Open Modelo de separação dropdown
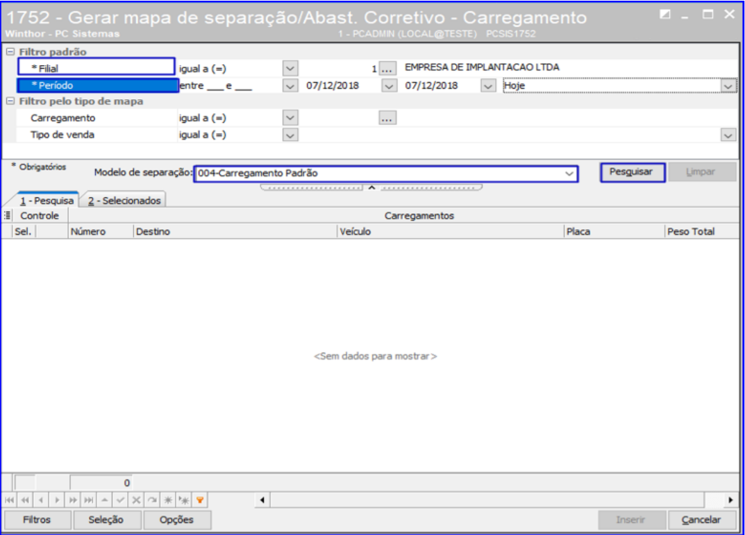This screenshot has width=745, height=535. click(x=569, y=173)
